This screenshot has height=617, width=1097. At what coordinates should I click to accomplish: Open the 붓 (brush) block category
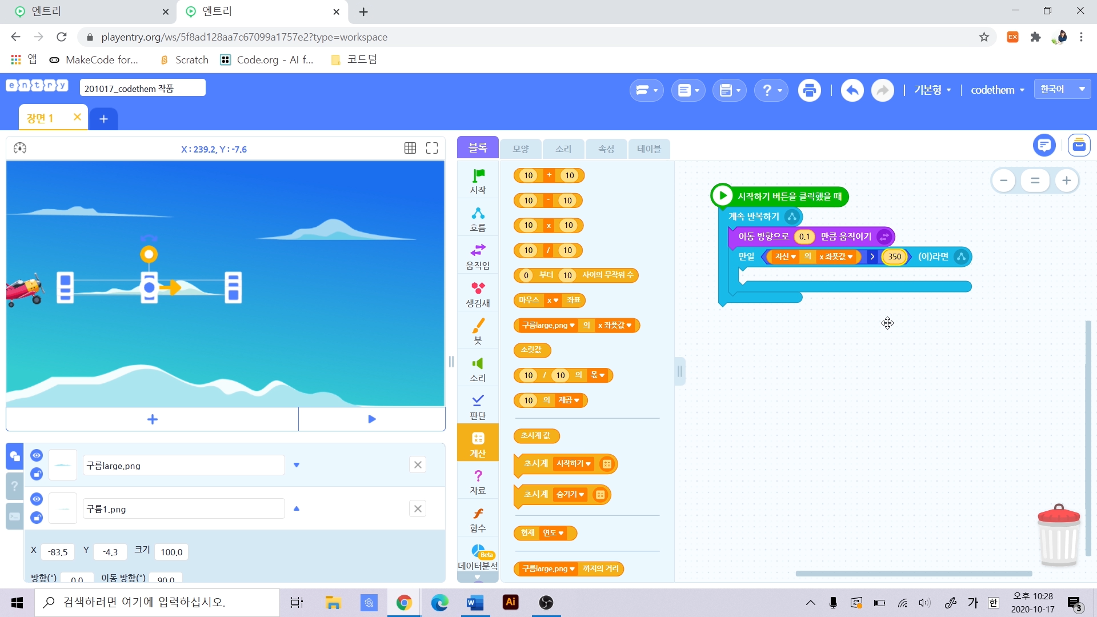[x=478, y=331]
